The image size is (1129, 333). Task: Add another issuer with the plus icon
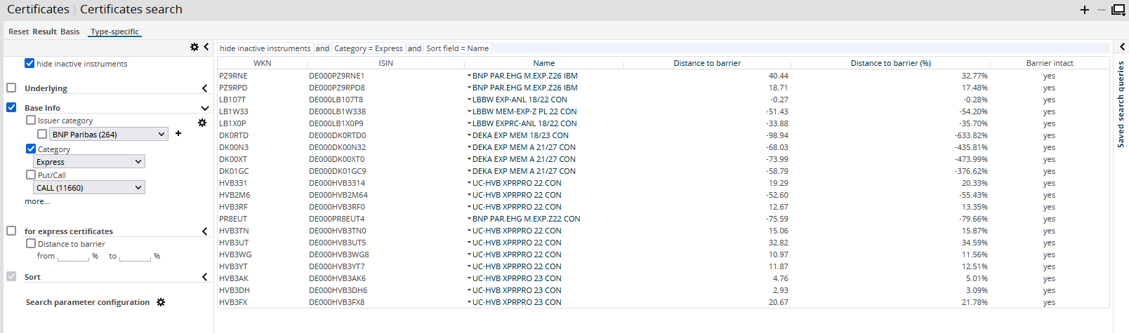[178, 133]
